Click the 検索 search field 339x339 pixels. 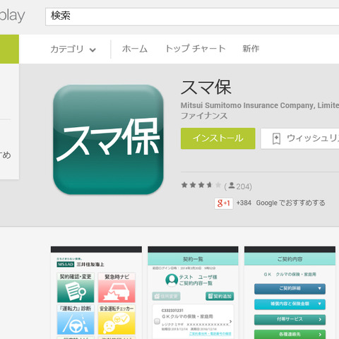click(192, 16)
